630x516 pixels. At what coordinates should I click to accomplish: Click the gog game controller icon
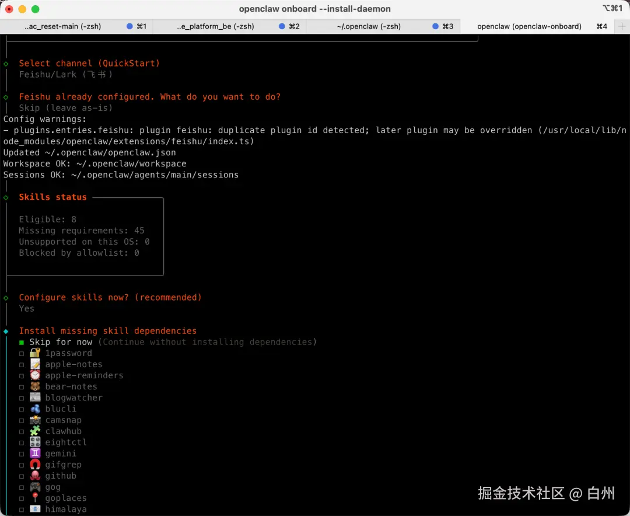35,487
